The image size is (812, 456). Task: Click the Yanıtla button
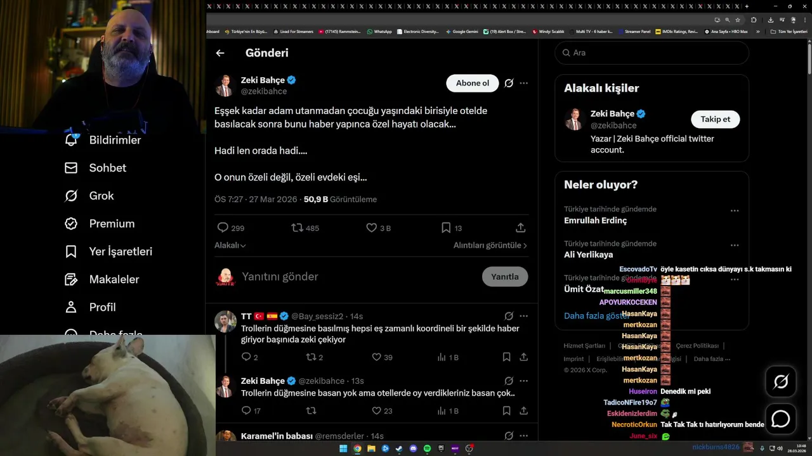[505, 277]
